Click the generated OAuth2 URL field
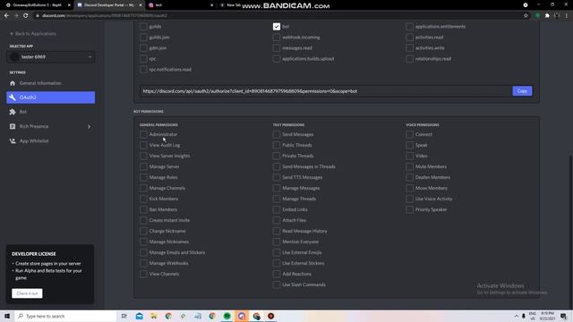The image size is (573, 322). coord(325,91)
